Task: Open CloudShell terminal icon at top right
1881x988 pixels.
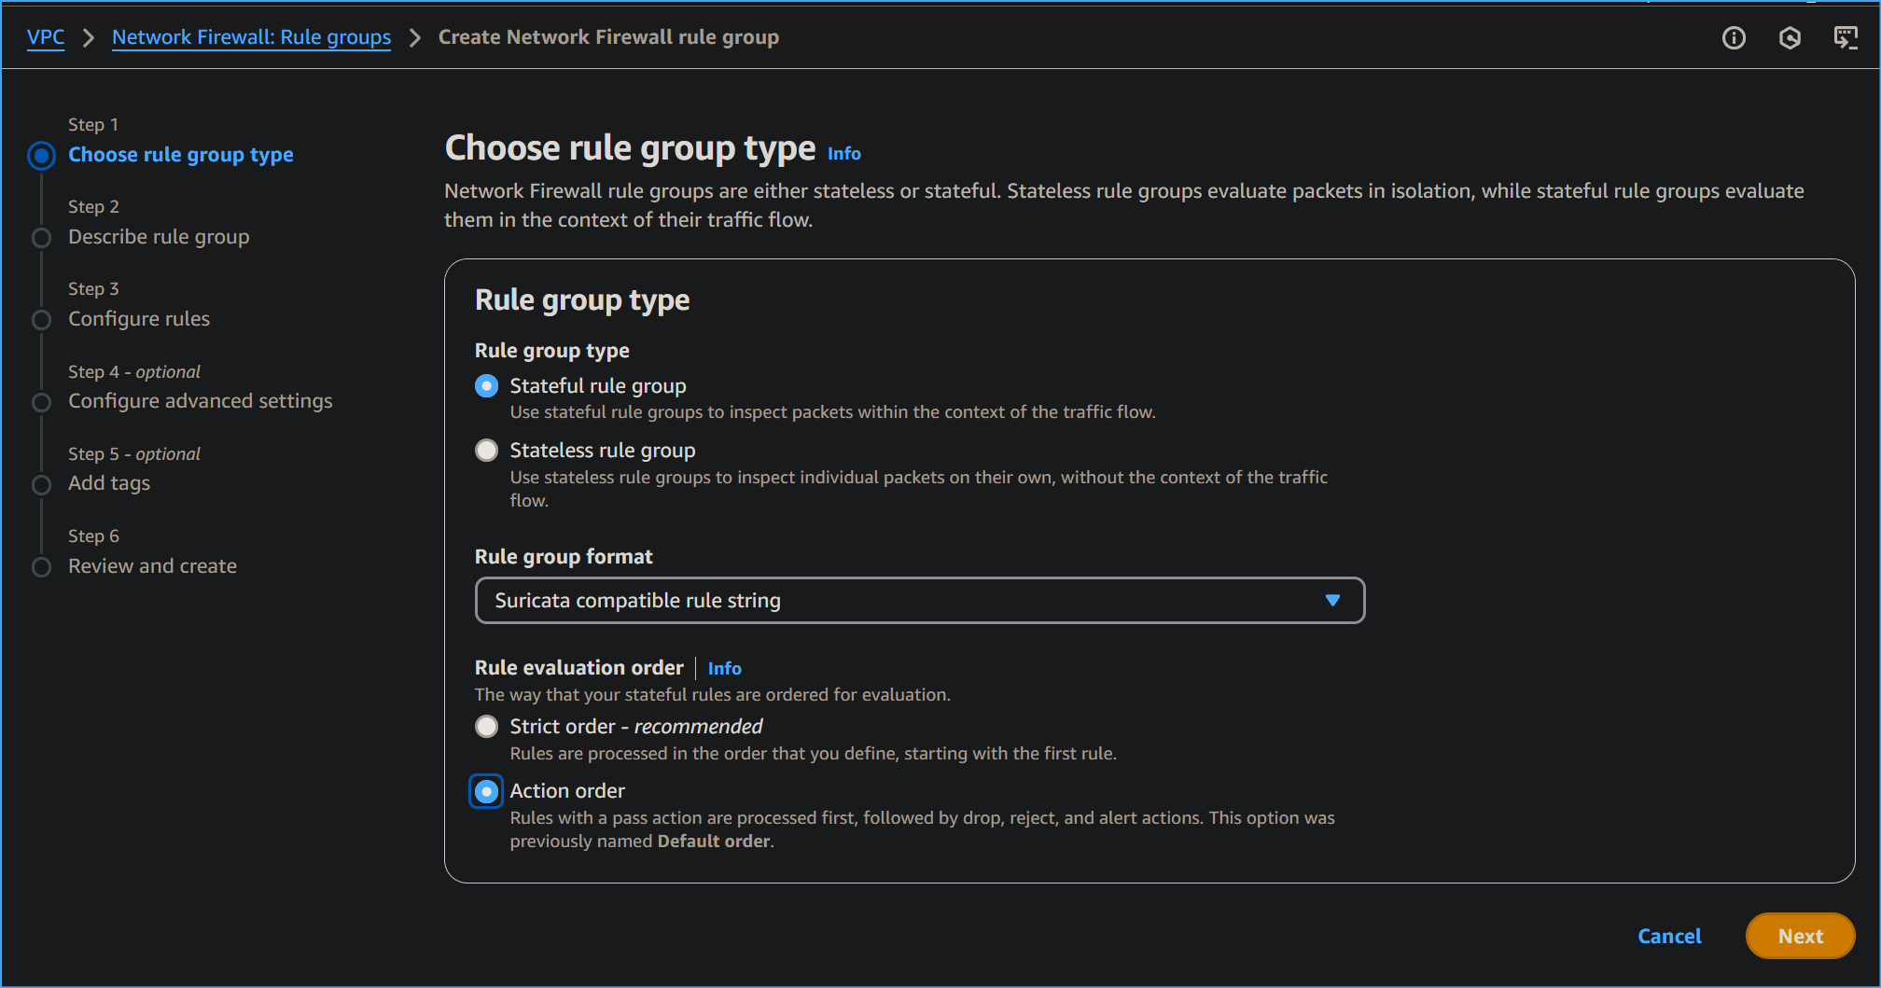Action: click(x=1846, y=37)
